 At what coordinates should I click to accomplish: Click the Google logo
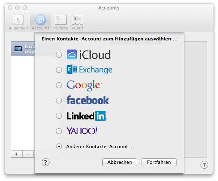pyautogui.click(x=84, y=85)
